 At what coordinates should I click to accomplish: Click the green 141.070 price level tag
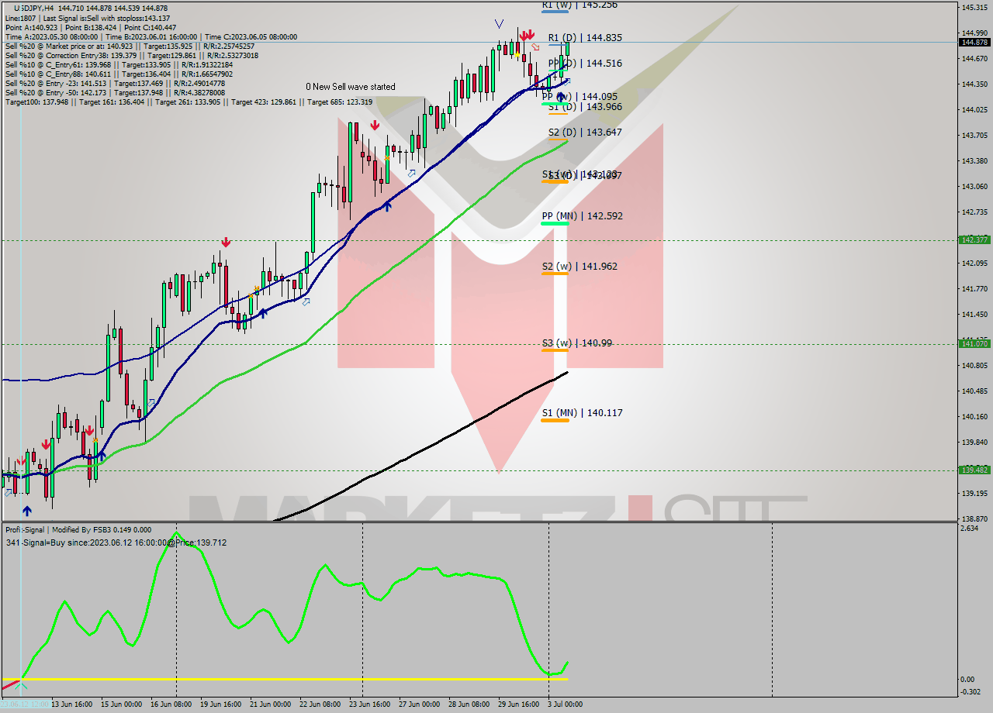[x=974, y=343]
